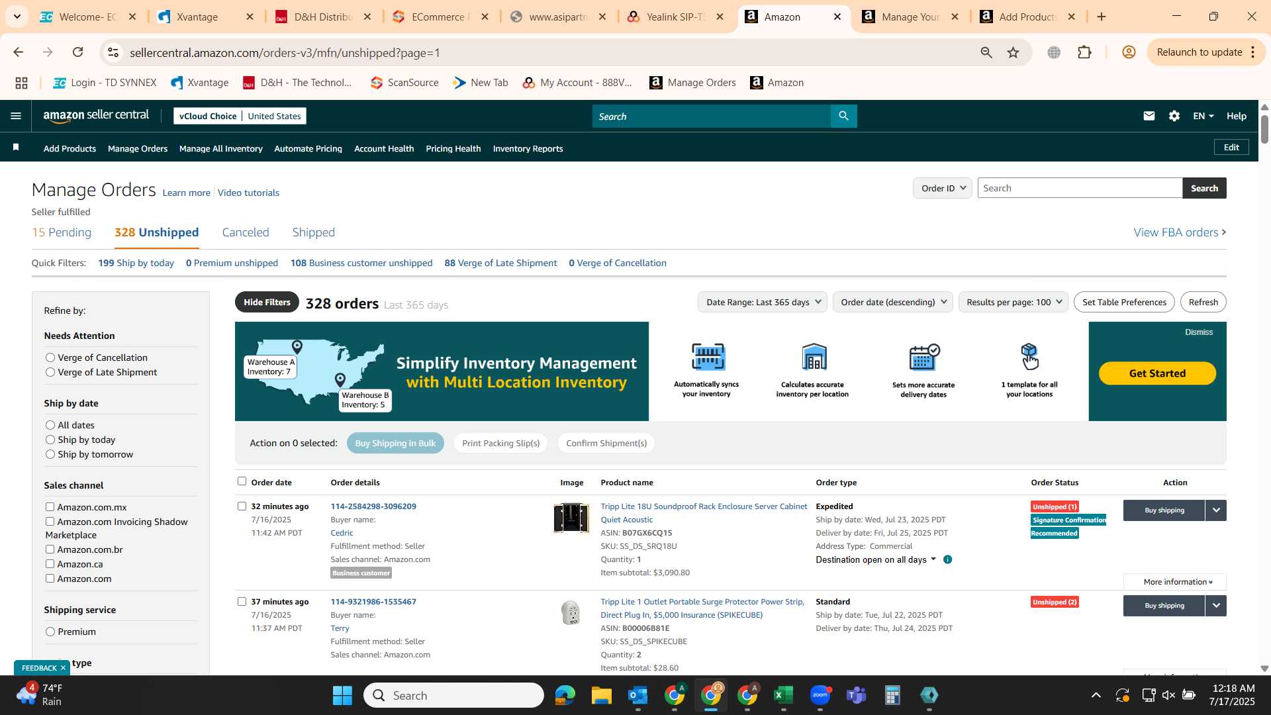1271x715 pixels.
Task: Switch to the 15 Pending tab
Action: point(62,232)
